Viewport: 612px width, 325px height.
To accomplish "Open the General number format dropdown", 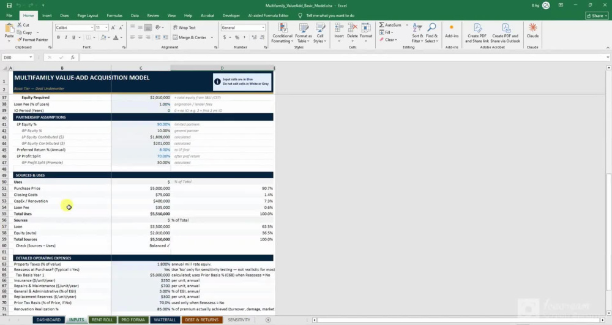I will [x=263, y=28].
